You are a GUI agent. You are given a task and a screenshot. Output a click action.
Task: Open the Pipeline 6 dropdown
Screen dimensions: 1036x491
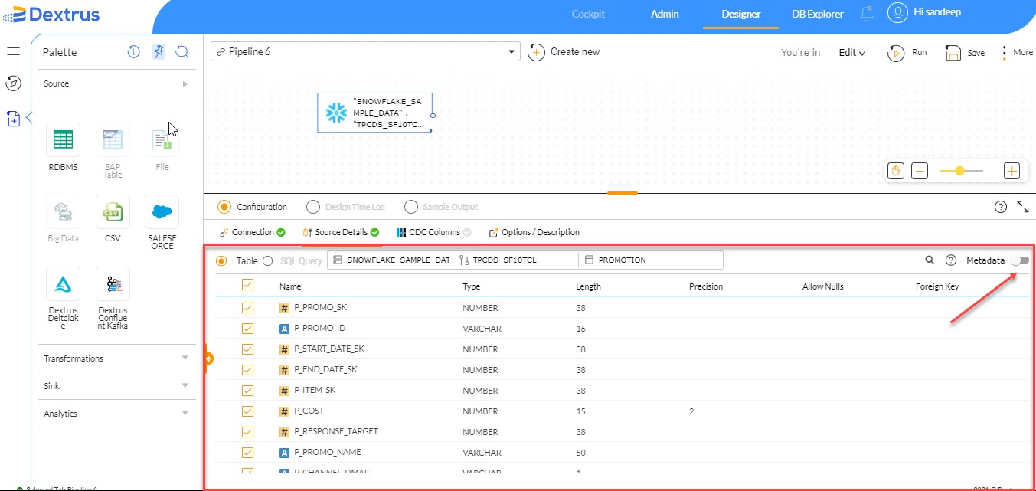365,52
